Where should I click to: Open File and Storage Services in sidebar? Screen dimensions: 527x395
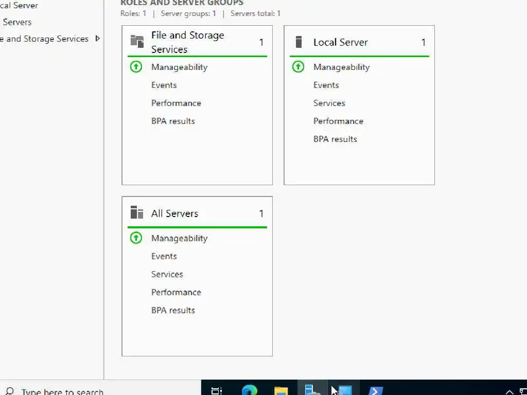tap(44, 39)
